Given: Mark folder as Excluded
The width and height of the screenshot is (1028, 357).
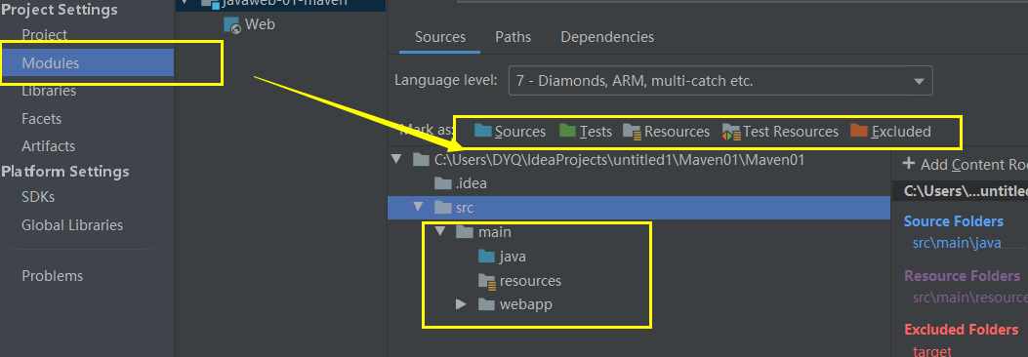Looking at the screenshot, I should tap(890, 132).
